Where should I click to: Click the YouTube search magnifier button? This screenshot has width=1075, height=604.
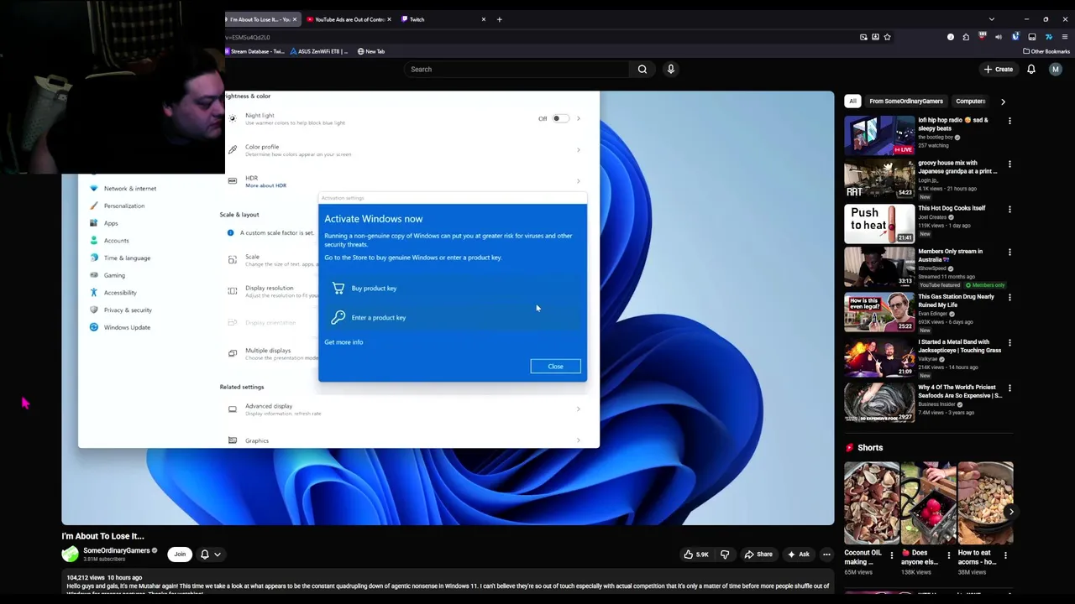642,69
